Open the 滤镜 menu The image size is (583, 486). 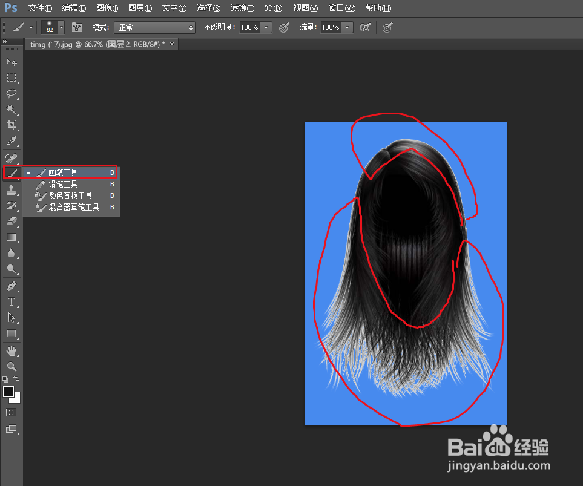242,8
